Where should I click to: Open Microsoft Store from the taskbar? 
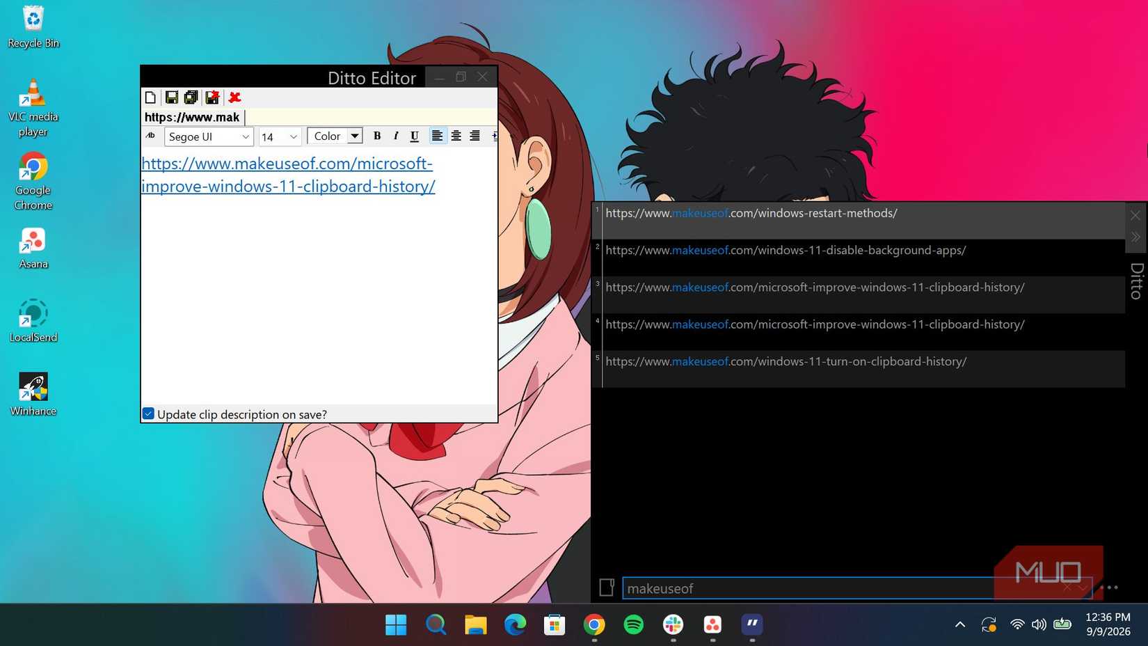[555, 625]
